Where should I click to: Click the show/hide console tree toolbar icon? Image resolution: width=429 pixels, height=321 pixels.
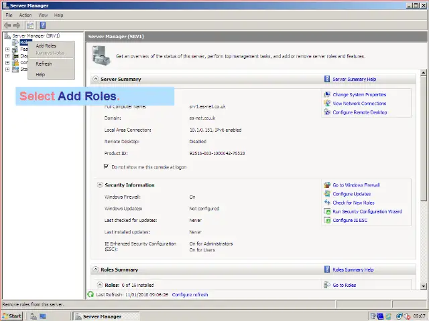(30, 25)
